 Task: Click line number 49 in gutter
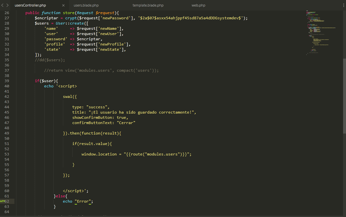tap(7, 133)
